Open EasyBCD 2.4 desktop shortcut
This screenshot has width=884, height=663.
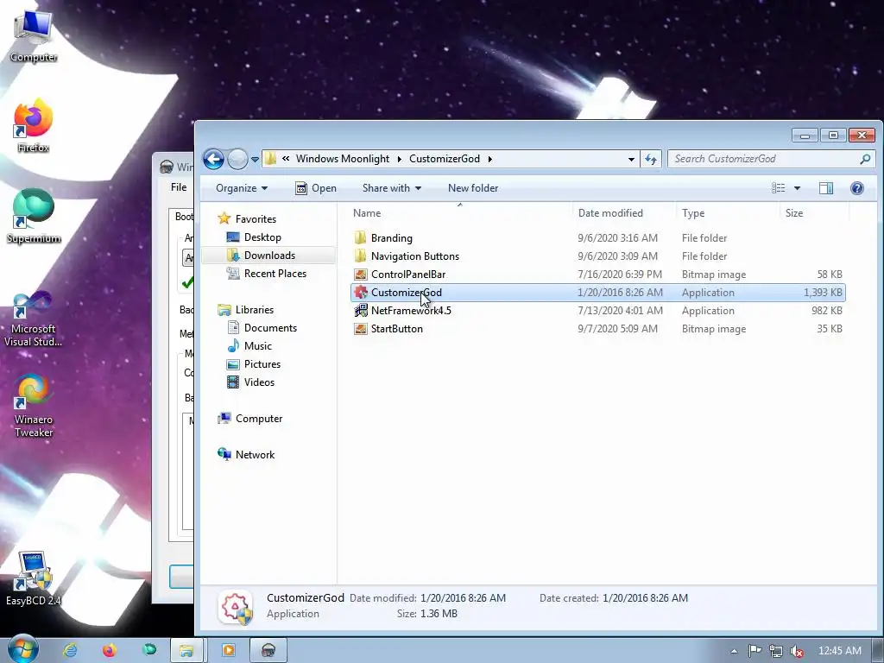34,578
